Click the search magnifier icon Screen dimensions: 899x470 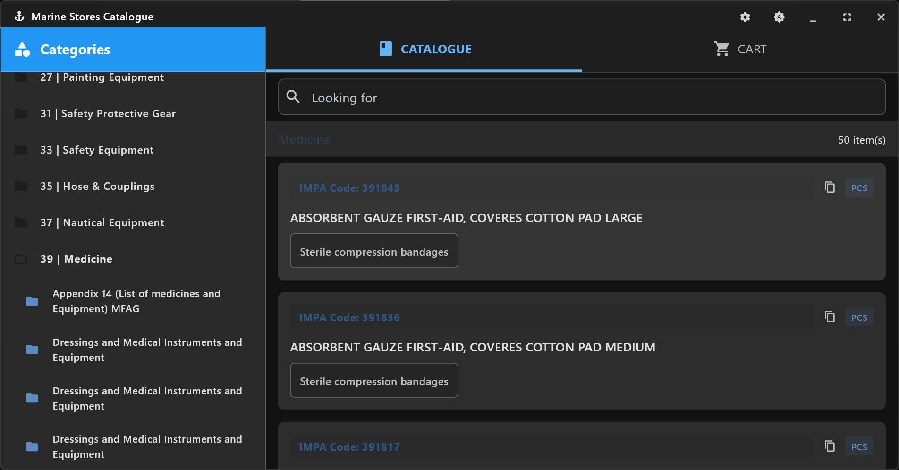tap(293, 97)
